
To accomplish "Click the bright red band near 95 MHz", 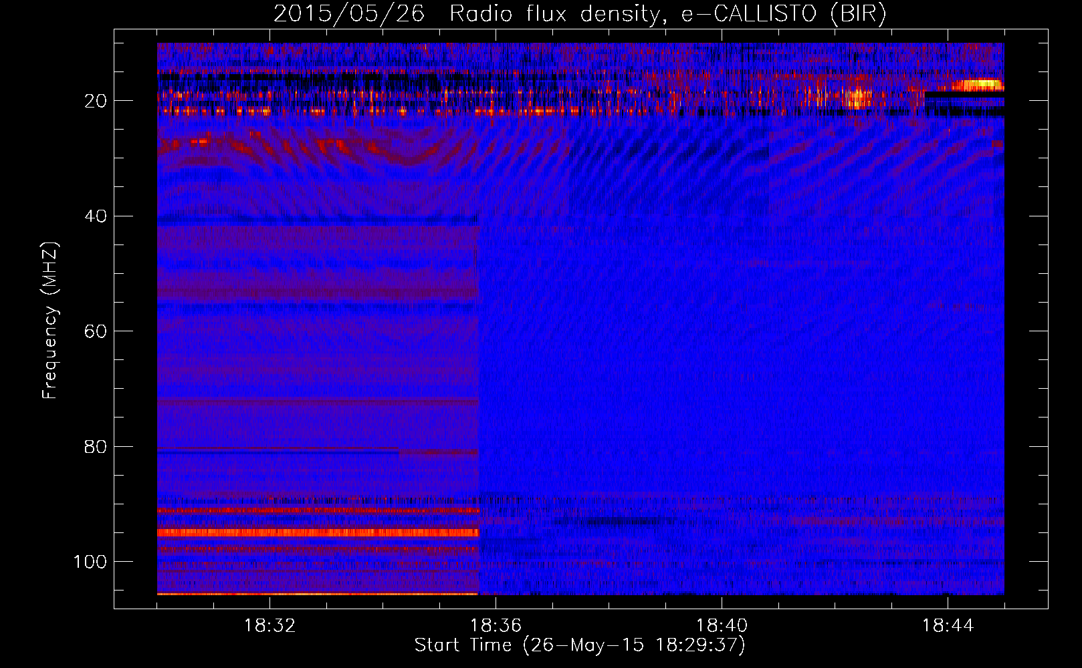I will (x=318, y=533).
